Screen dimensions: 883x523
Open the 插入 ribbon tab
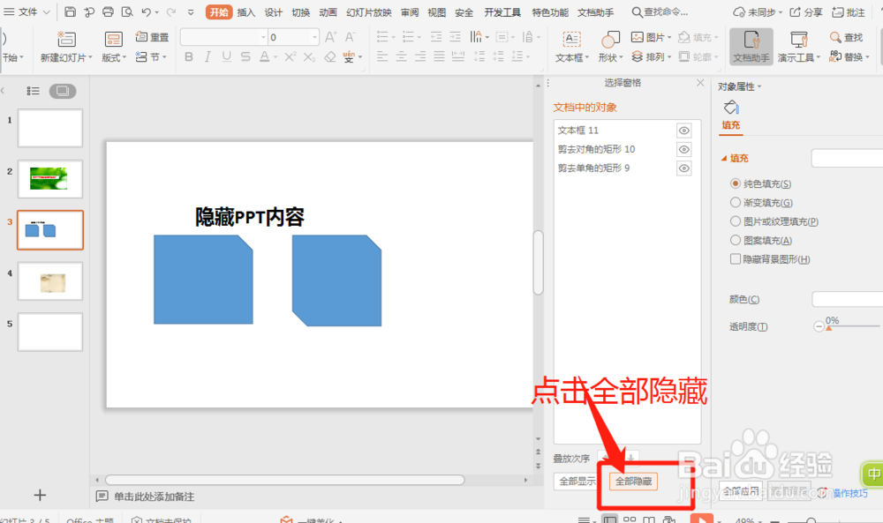245,11
